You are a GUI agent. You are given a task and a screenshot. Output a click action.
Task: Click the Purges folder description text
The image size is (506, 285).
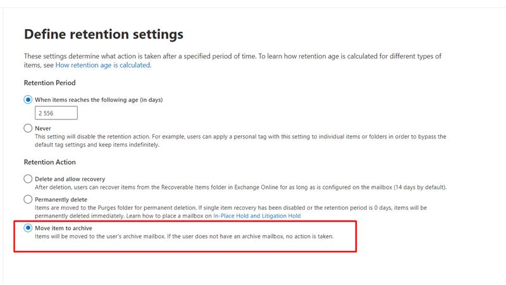[190, 207]
